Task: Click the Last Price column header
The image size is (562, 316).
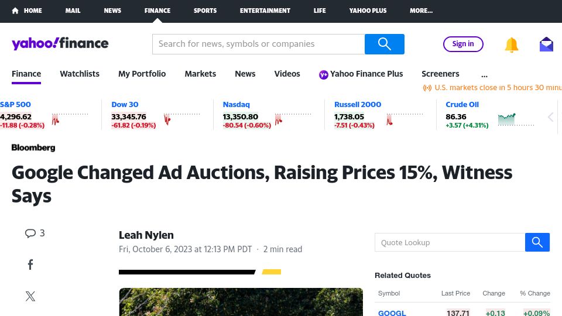Action: (x=455, y=293)
